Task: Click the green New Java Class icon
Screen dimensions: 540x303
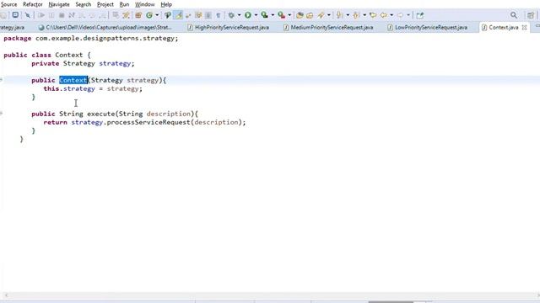Action: tap(149, 15)
